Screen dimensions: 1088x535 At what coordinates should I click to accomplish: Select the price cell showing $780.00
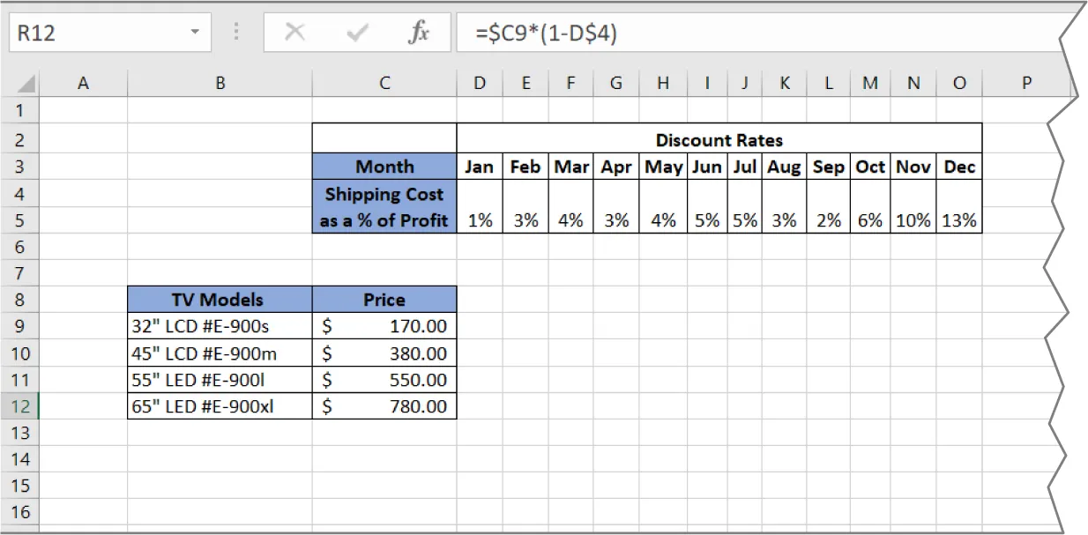[x=384, y=406]
